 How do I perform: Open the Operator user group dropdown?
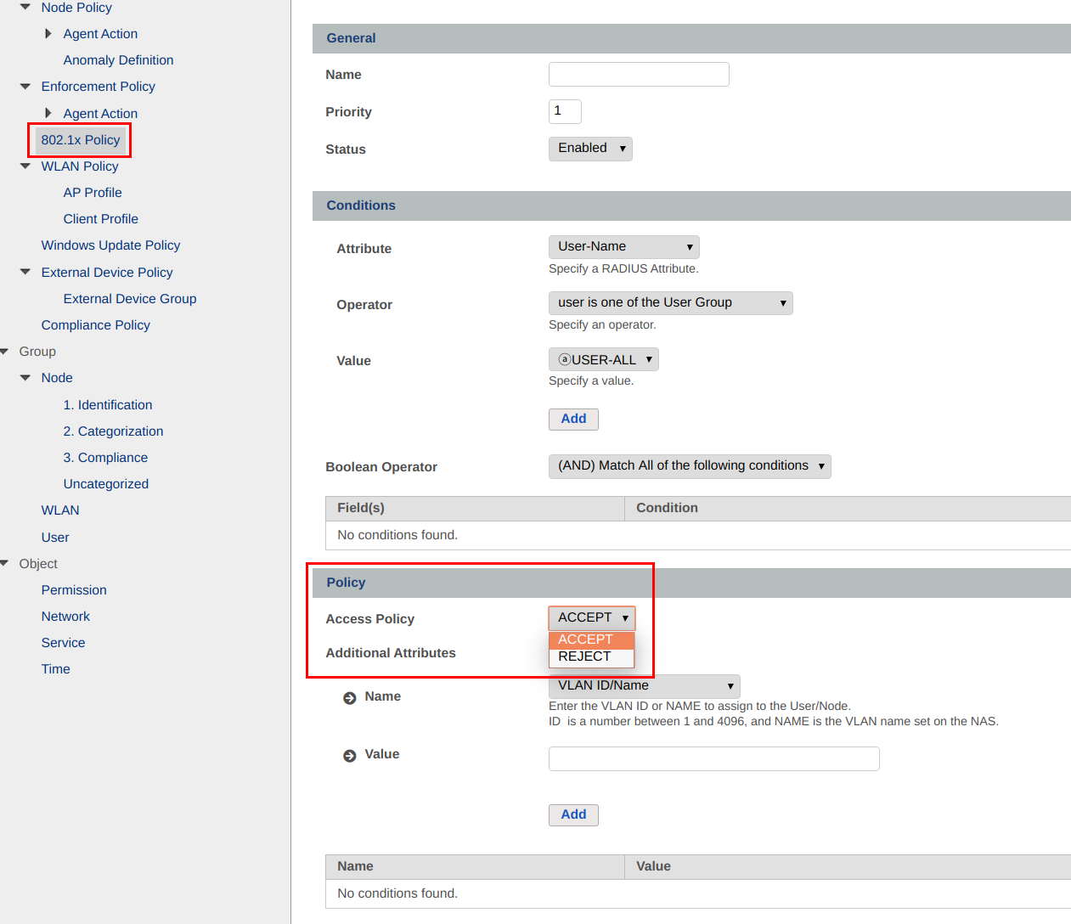point(670,303)
